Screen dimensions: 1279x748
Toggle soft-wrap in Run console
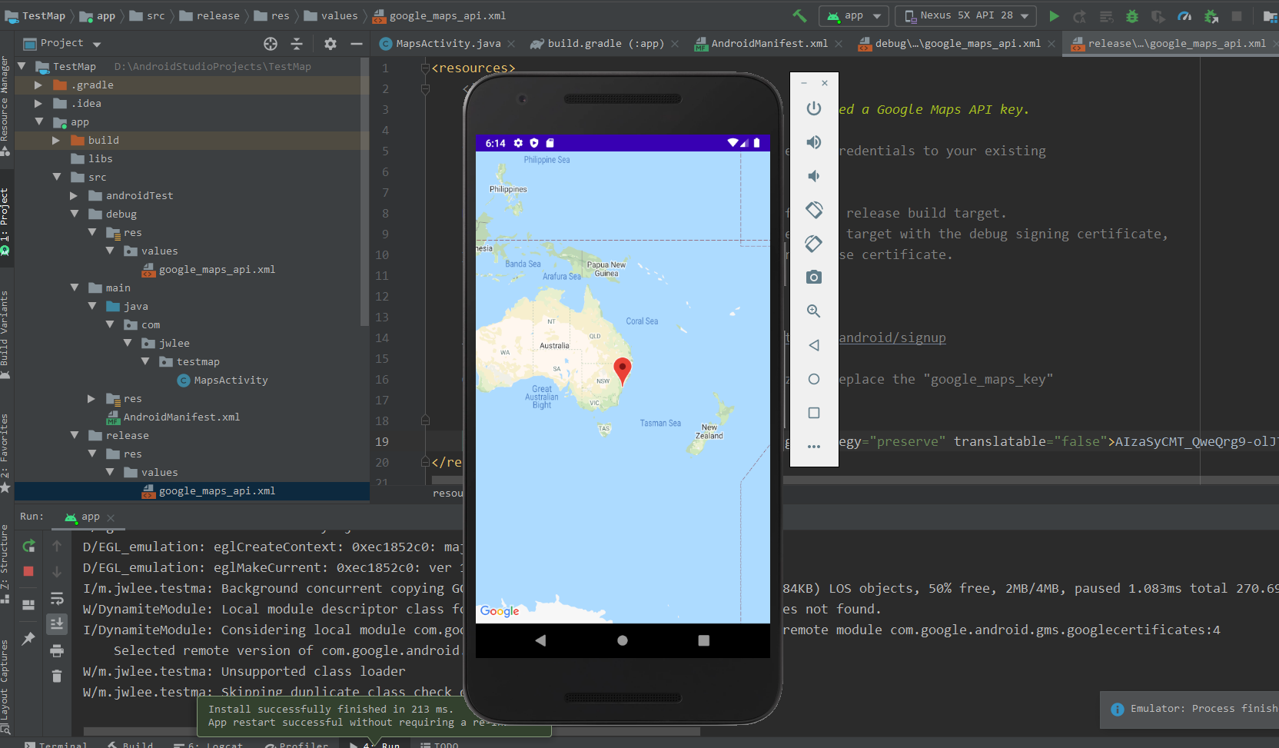click(57, 598)
